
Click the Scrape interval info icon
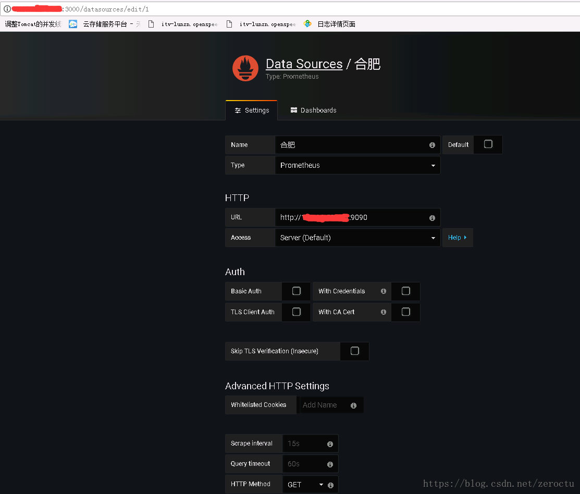pos(330,444)
